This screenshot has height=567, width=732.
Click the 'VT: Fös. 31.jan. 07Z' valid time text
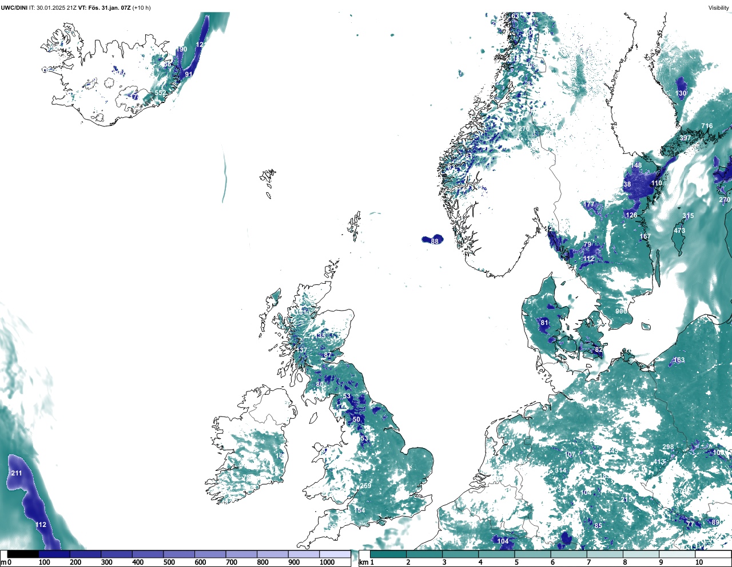click(x=104, y=8)
